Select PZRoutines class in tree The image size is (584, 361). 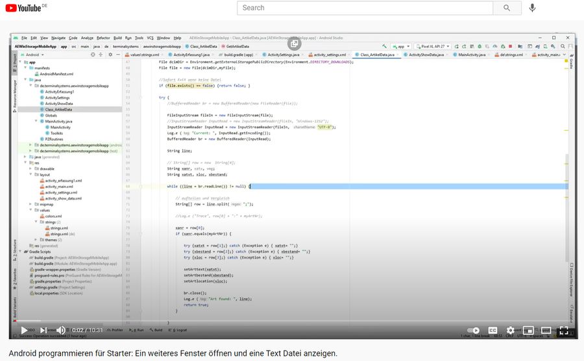point(54,139)
